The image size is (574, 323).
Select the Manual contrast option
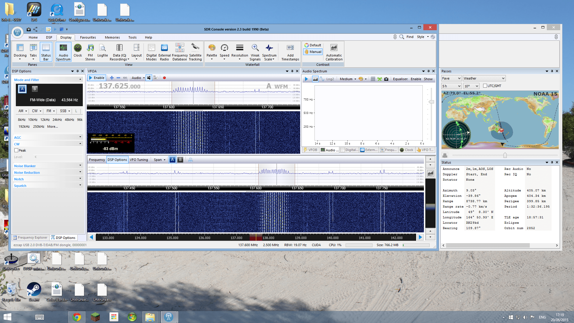pyautogui.click(x=313, y=52)
